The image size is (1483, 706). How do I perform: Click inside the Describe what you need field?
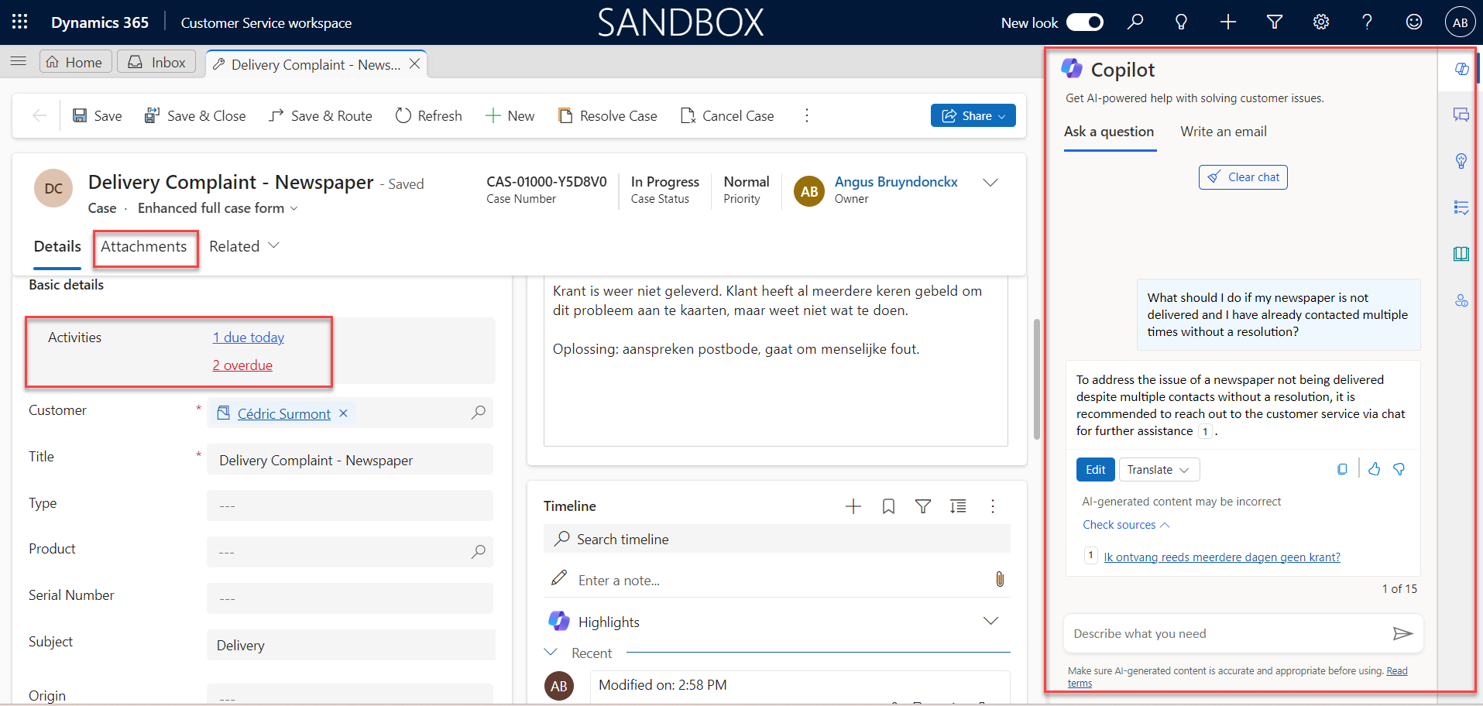[x=1208, y=633]
